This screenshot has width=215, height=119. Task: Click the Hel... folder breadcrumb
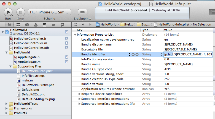click(127, 25)
